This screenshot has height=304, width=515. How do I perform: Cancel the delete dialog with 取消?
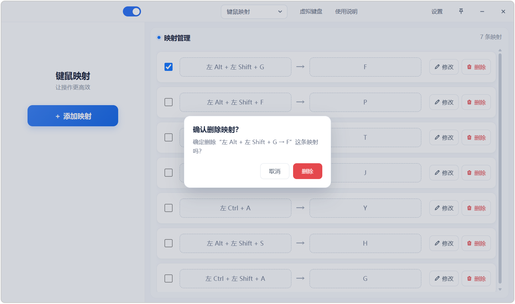(x=275, y=171)
